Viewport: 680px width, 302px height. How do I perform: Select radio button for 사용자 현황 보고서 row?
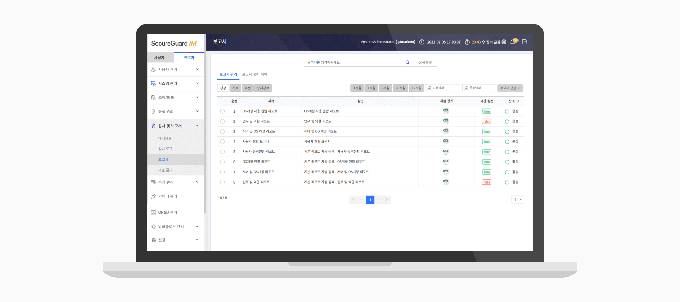click(x=222, y=142)
